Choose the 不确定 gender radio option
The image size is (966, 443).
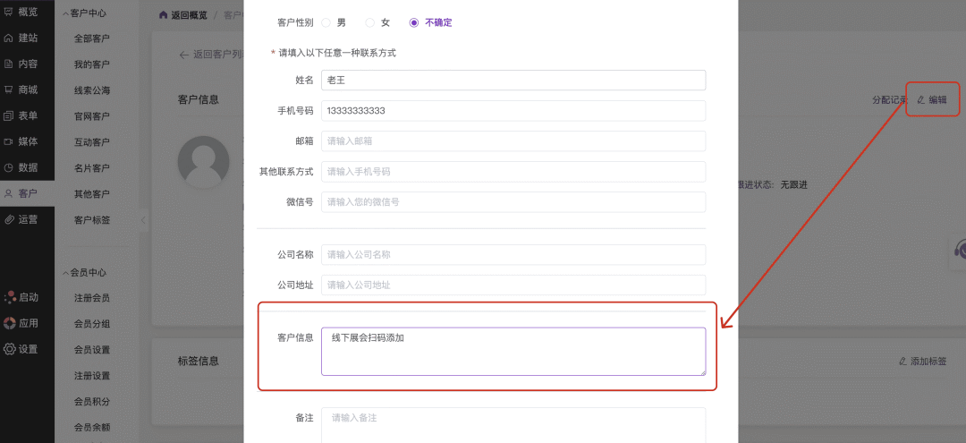(x=413, y=21)
